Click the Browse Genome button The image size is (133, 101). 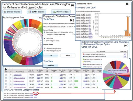(12, 12)
